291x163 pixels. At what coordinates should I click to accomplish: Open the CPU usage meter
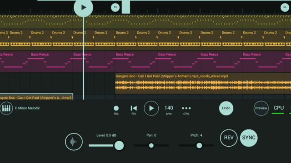[x=278, y=110]
